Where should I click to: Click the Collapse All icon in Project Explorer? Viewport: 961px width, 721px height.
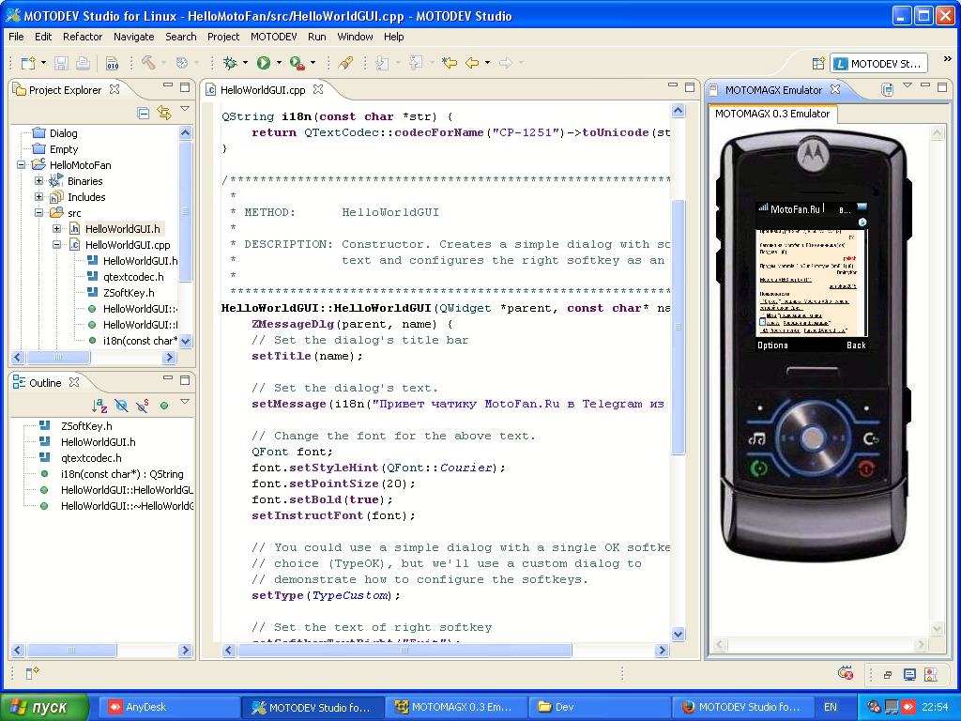pos(144,113)
